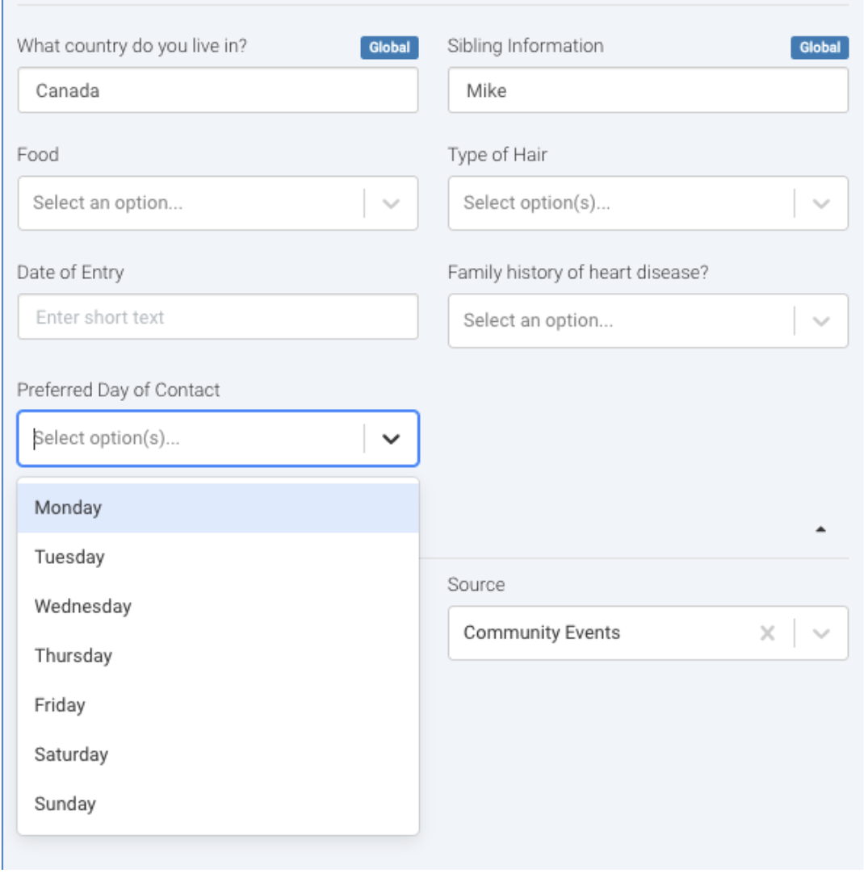
Task: Choose Tuesday in the dropdown list
Action: [x=69, y=557]
